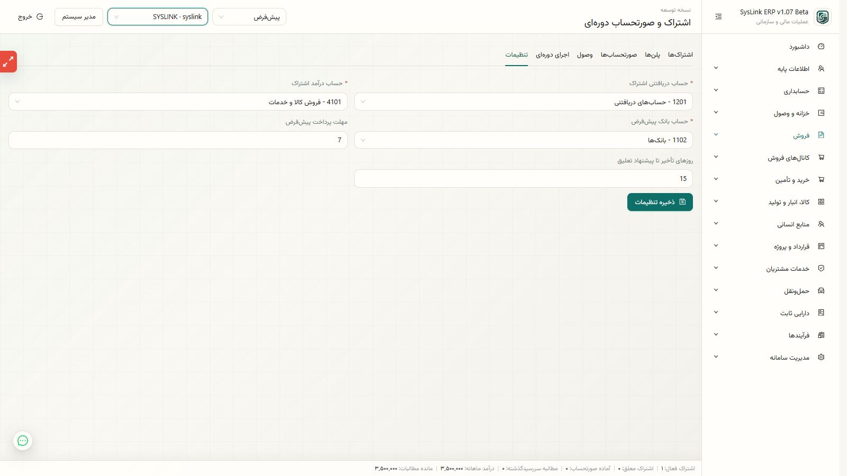Click the مطالبه سررسیدگذشته status entry
The image size is (847, 476).
530,469
